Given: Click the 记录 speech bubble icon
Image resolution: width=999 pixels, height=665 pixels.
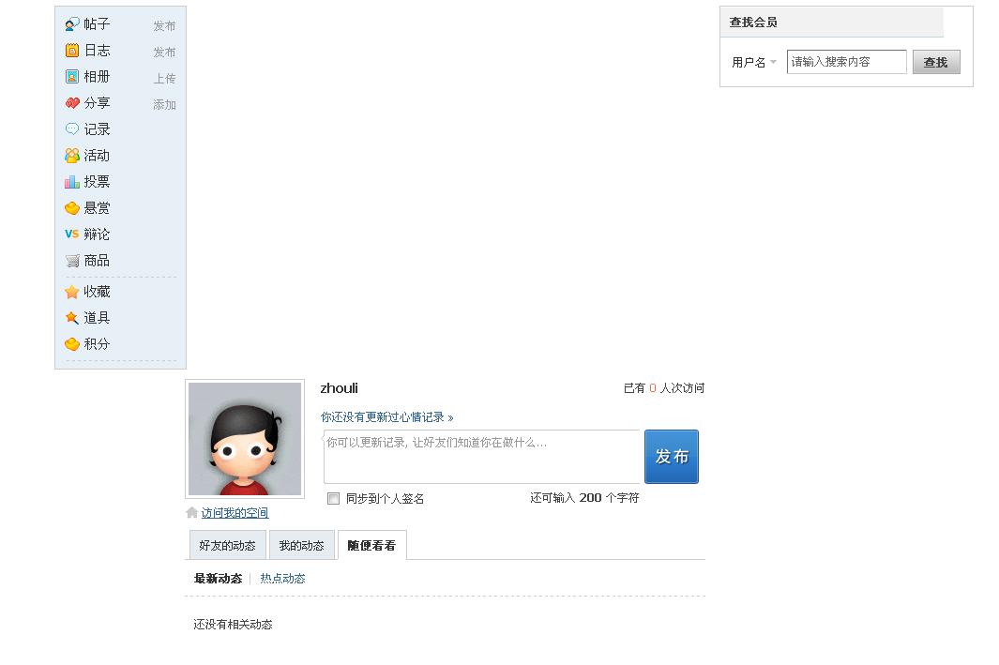Looking at the screenshot, I should click(72, 128).
